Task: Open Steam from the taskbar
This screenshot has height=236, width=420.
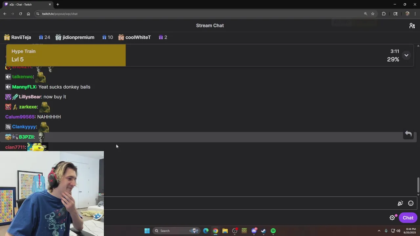Action: tap(263, 231)
